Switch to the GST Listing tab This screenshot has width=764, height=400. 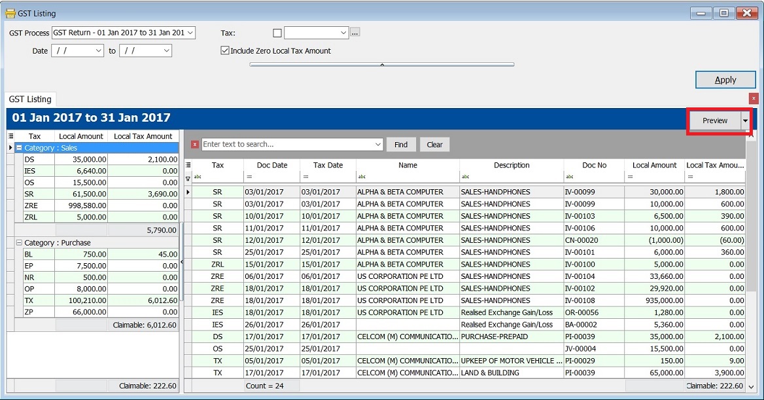(x=30, y=99)
